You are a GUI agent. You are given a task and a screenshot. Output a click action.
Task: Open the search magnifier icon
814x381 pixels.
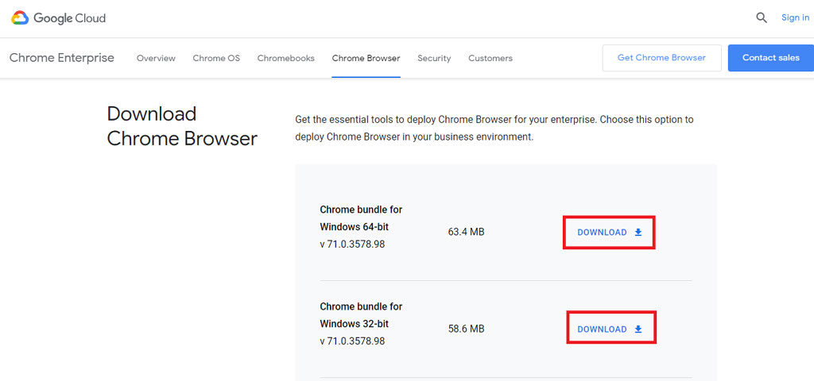click(761, 18)
